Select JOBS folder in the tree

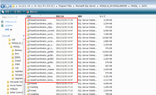[x=17, y=64]
